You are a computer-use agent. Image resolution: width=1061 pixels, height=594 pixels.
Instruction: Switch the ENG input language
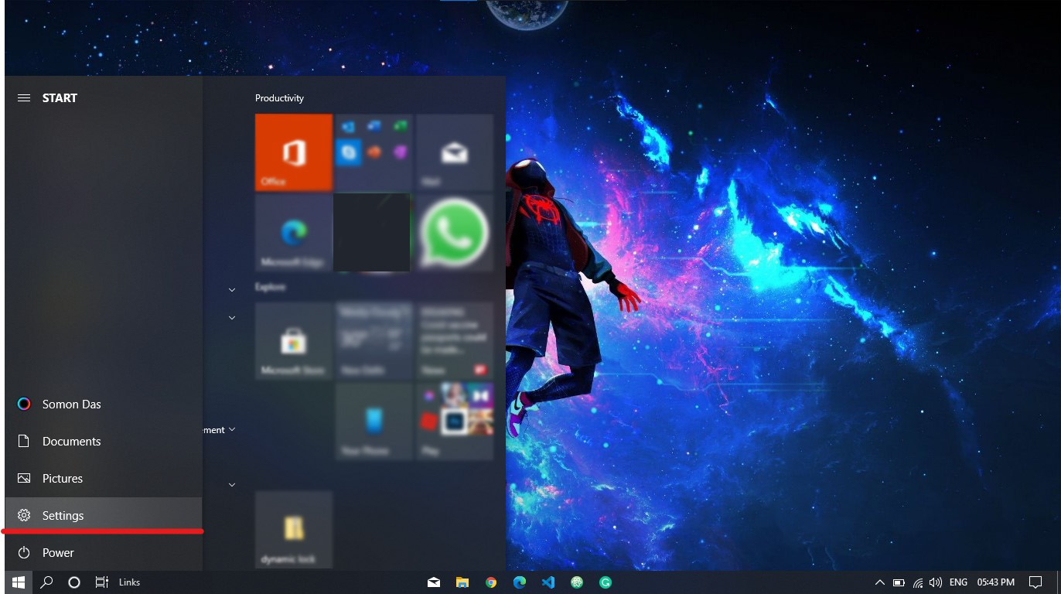958,582
